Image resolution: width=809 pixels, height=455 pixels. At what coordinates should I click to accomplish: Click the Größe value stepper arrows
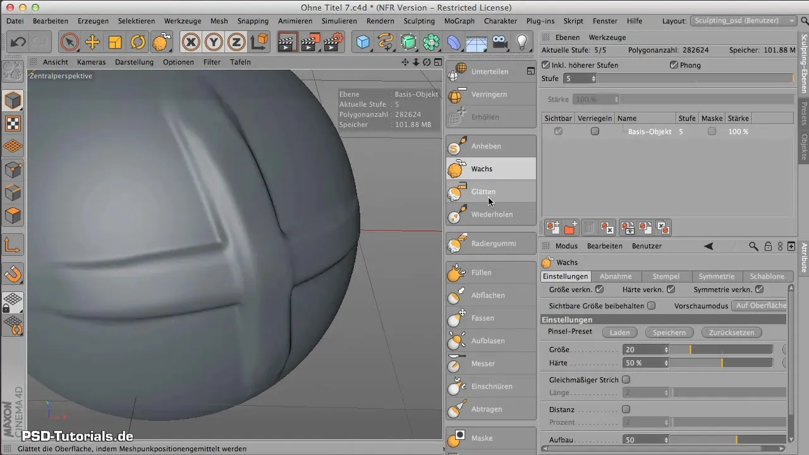[x=666, y=349]
